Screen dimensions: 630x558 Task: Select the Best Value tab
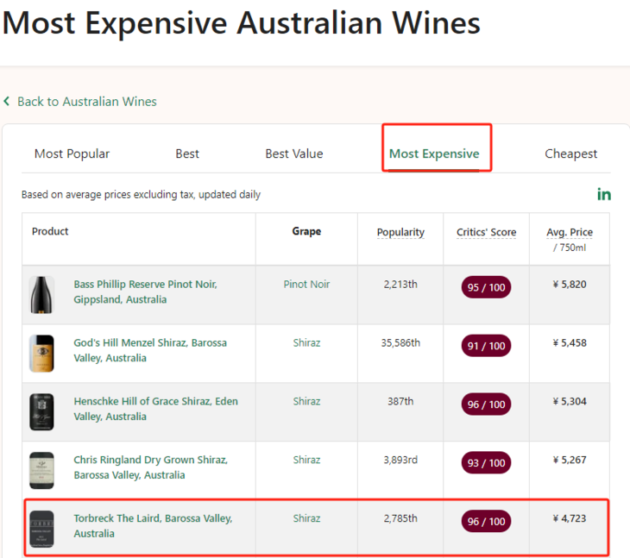[x=293, y=154]
